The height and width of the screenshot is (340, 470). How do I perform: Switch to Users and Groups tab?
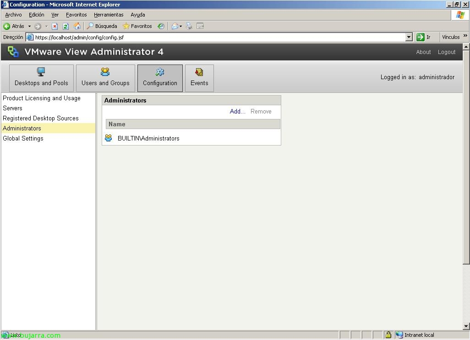pos(105,78)
